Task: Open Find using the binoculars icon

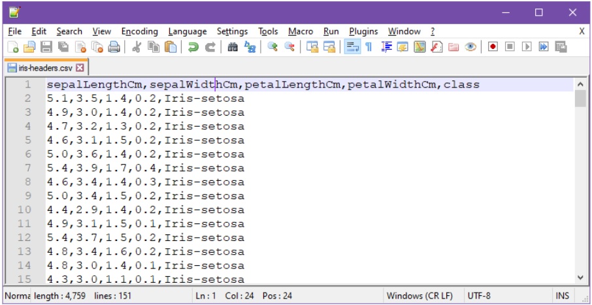Action: coord(232,47)
